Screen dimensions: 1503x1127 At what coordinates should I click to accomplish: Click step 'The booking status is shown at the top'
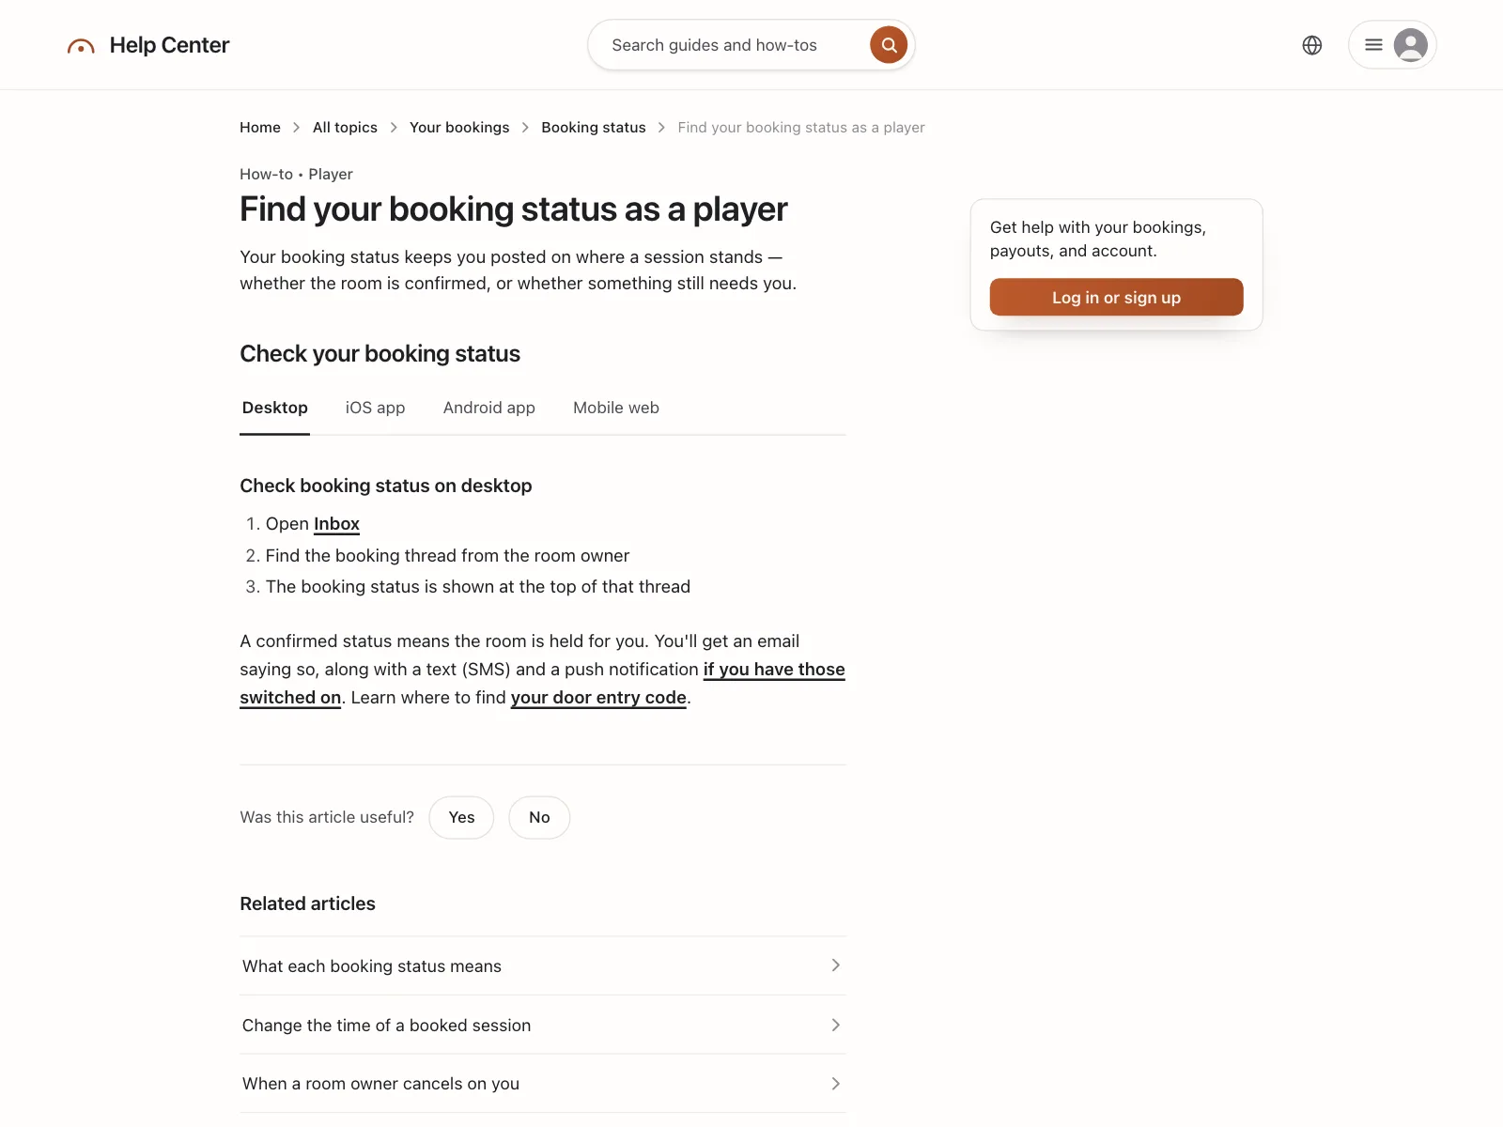coord(478,587)
